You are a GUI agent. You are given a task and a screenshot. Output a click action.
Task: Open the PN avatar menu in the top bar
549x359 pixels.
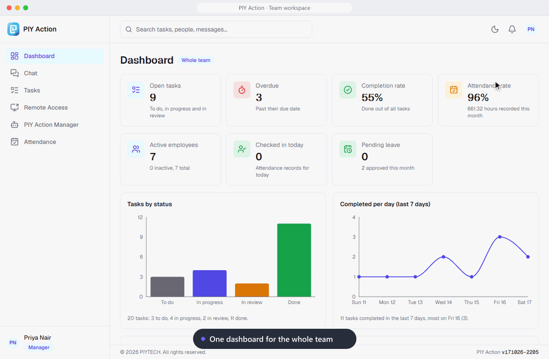click(531, 29)
